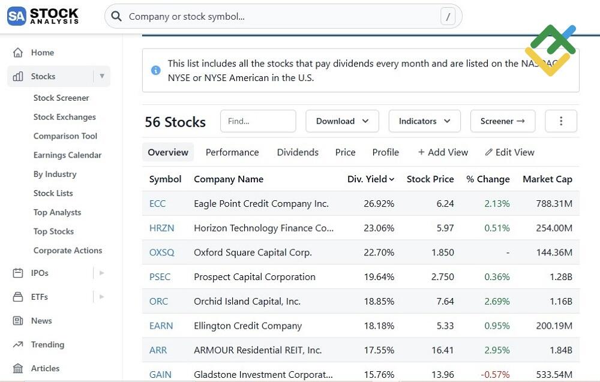This screenshot has height=382, width=600.
Task: Click the Find filter input field
Action: (258, 121)
